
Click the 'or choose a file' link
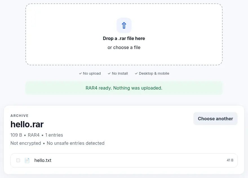tap(124, 47)
